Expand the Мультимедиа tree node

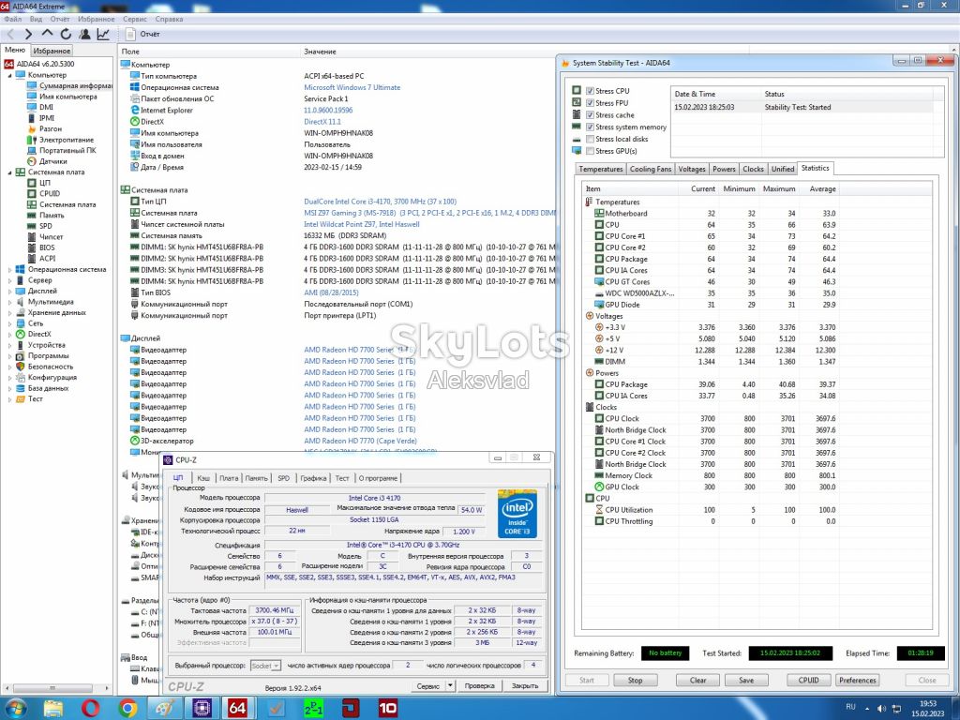(x=9, y=302)
